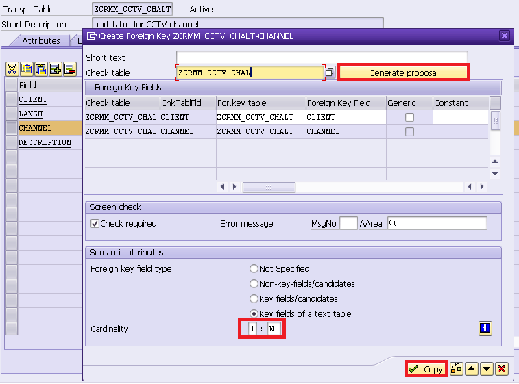Click the right Cardinality field showing N

click(274, 329)
